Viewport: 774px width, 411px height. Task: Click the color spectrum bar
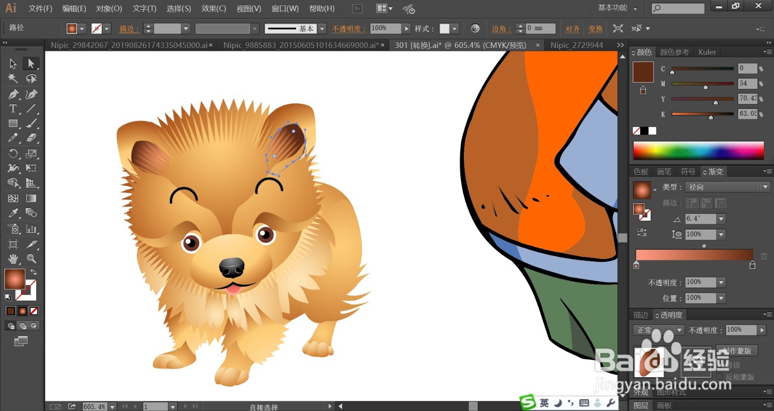pos(699,150)
